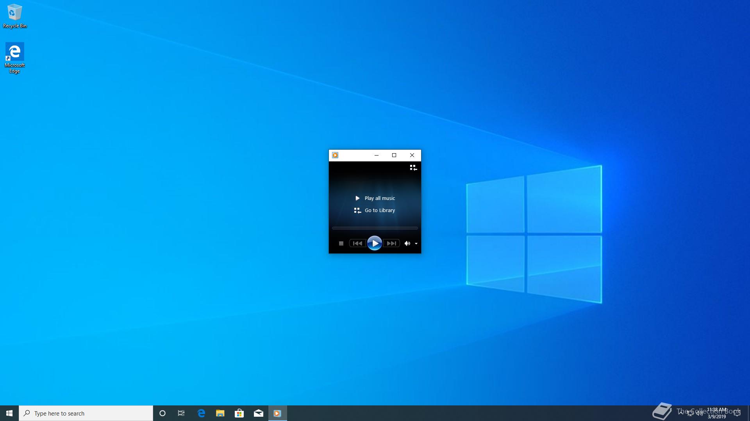Viewport: 750px width, 421px height.
Task: Open system volume tray icon
Action: [700, 413]
